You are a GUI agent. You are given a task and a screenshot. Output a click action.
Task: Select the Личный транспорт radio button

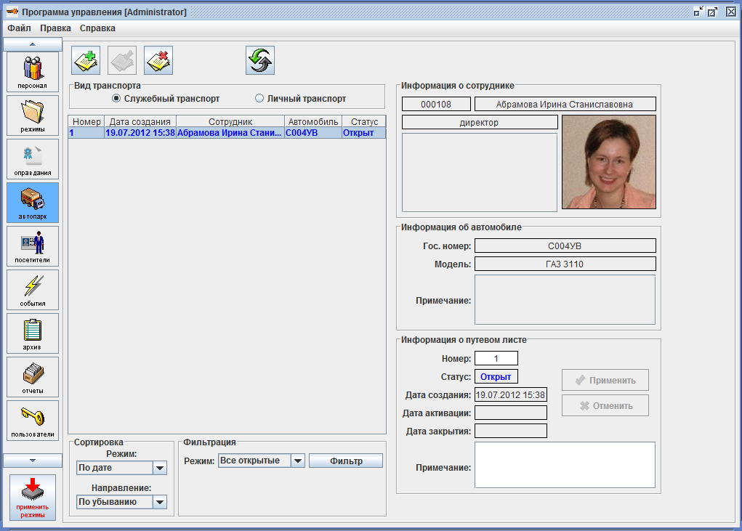tap(259, 99)
